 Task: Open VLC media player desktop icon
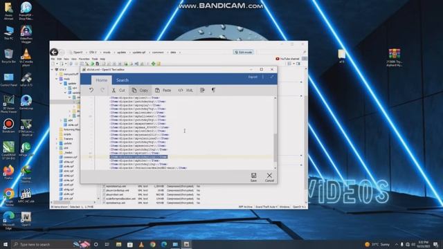point(26,57)
